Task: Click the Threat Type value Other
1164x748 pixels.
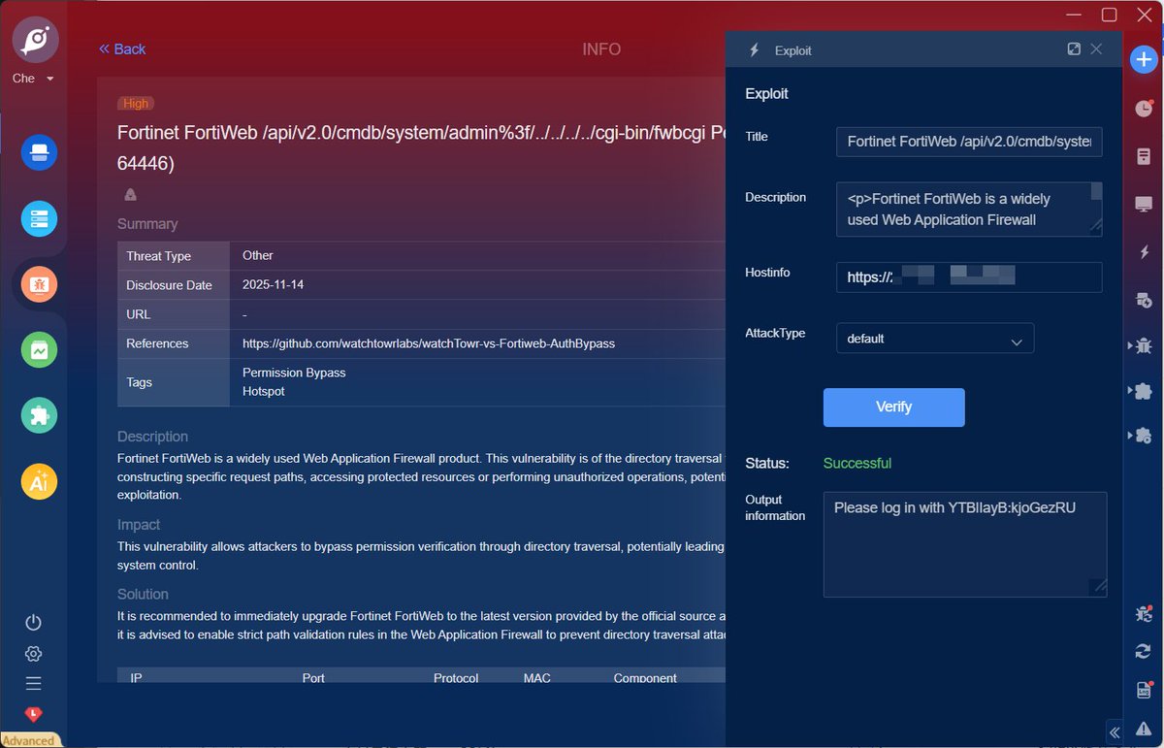Action: pos(258,256)
